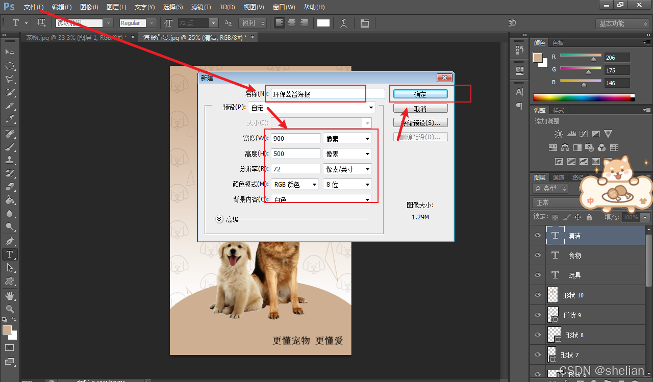Viewport: 653px width, 382px height.
Task: Select the Path Selection tool
Action: [10, 268]
